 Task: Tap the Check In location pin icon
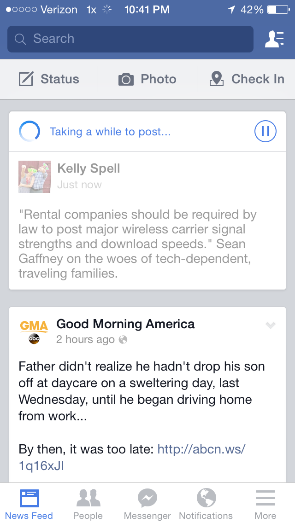coord(216,79)
